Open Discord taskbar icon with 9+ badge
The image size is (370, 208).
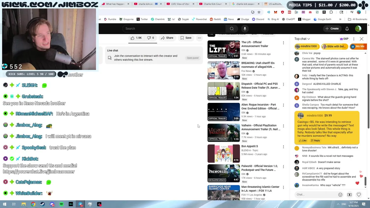[52, 204]
